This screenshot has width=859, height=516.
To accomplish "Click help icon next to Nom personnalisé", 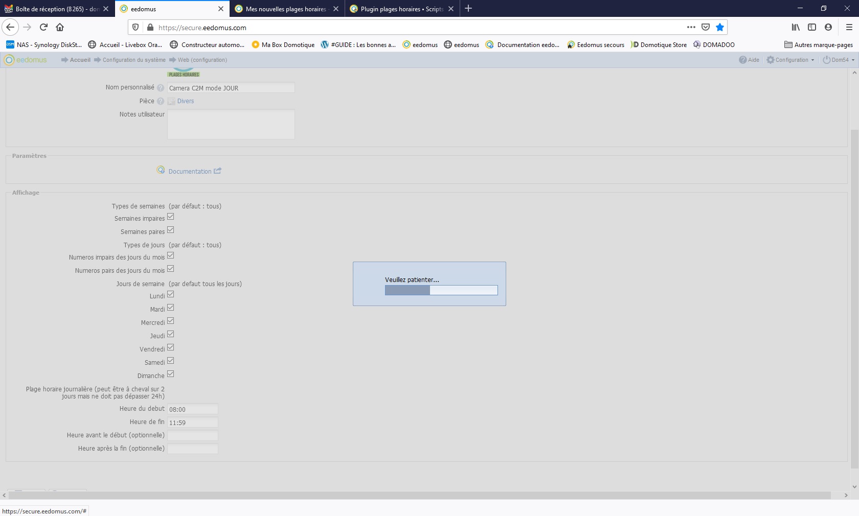I will (161, 88).
